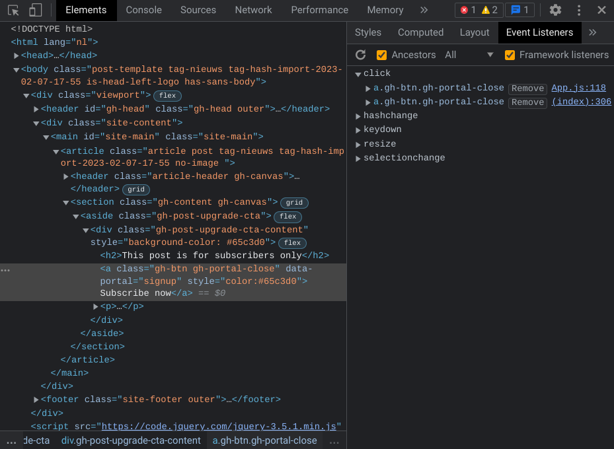Open the (index):306 source link

(581, 102)
